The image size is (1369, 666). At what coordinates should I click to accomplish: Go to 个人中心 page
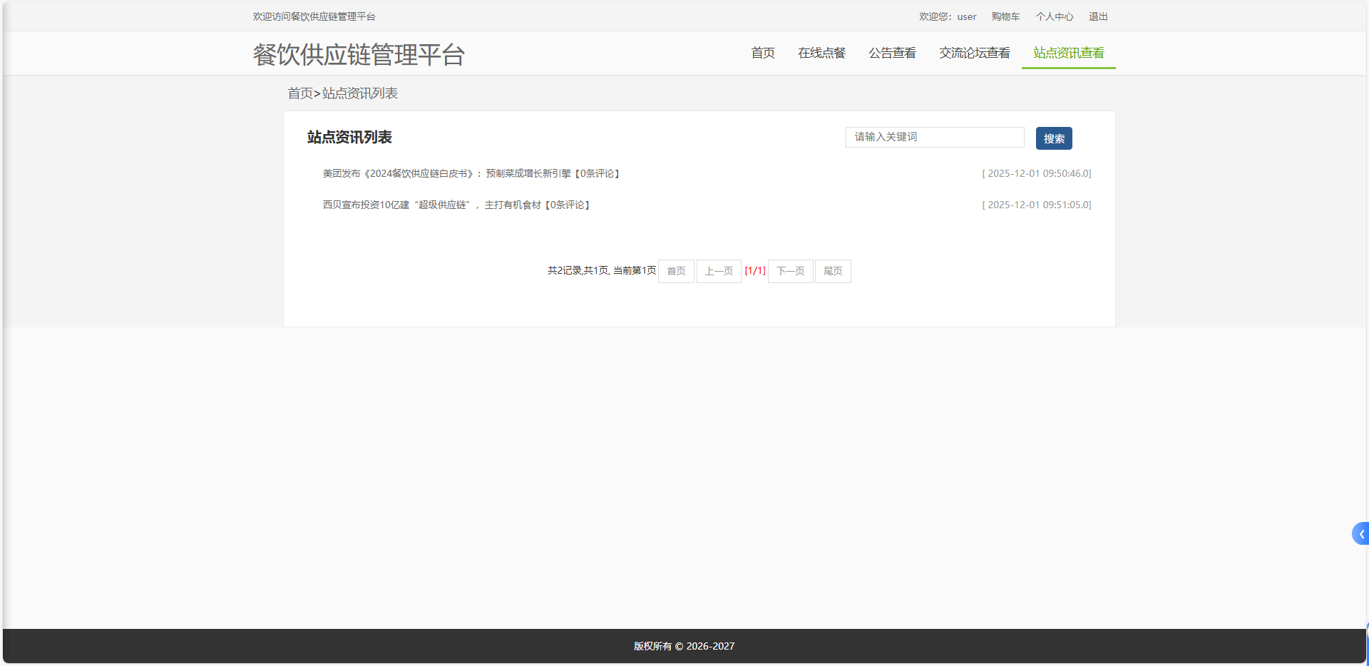pyautogui.click(x=1054, y=16)
